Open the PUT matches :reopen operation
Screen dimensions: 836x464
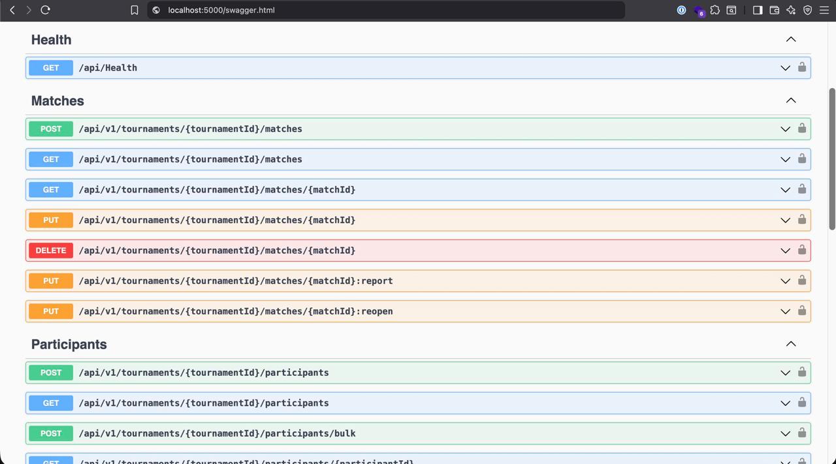(236, 311)
